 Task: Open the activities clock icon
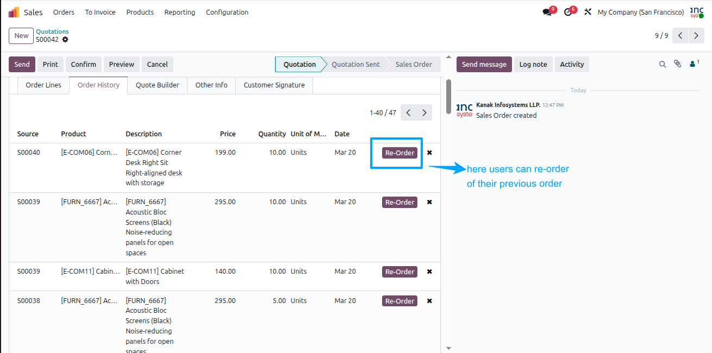coord(568,12)
